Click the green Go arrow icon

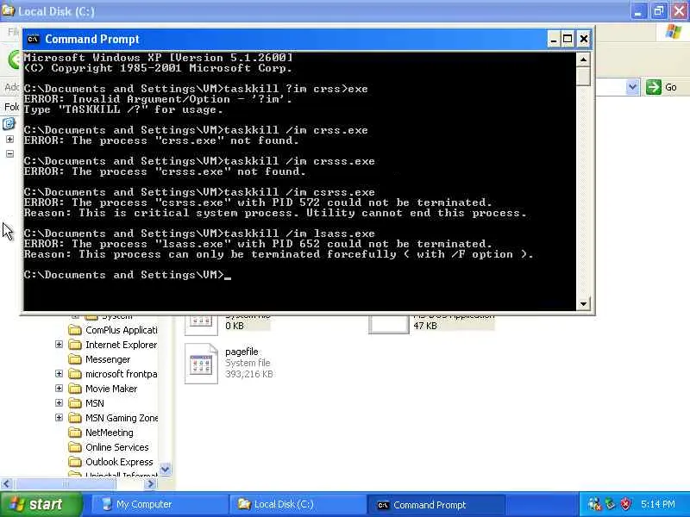pyautogui.click(x=654, y=87)
